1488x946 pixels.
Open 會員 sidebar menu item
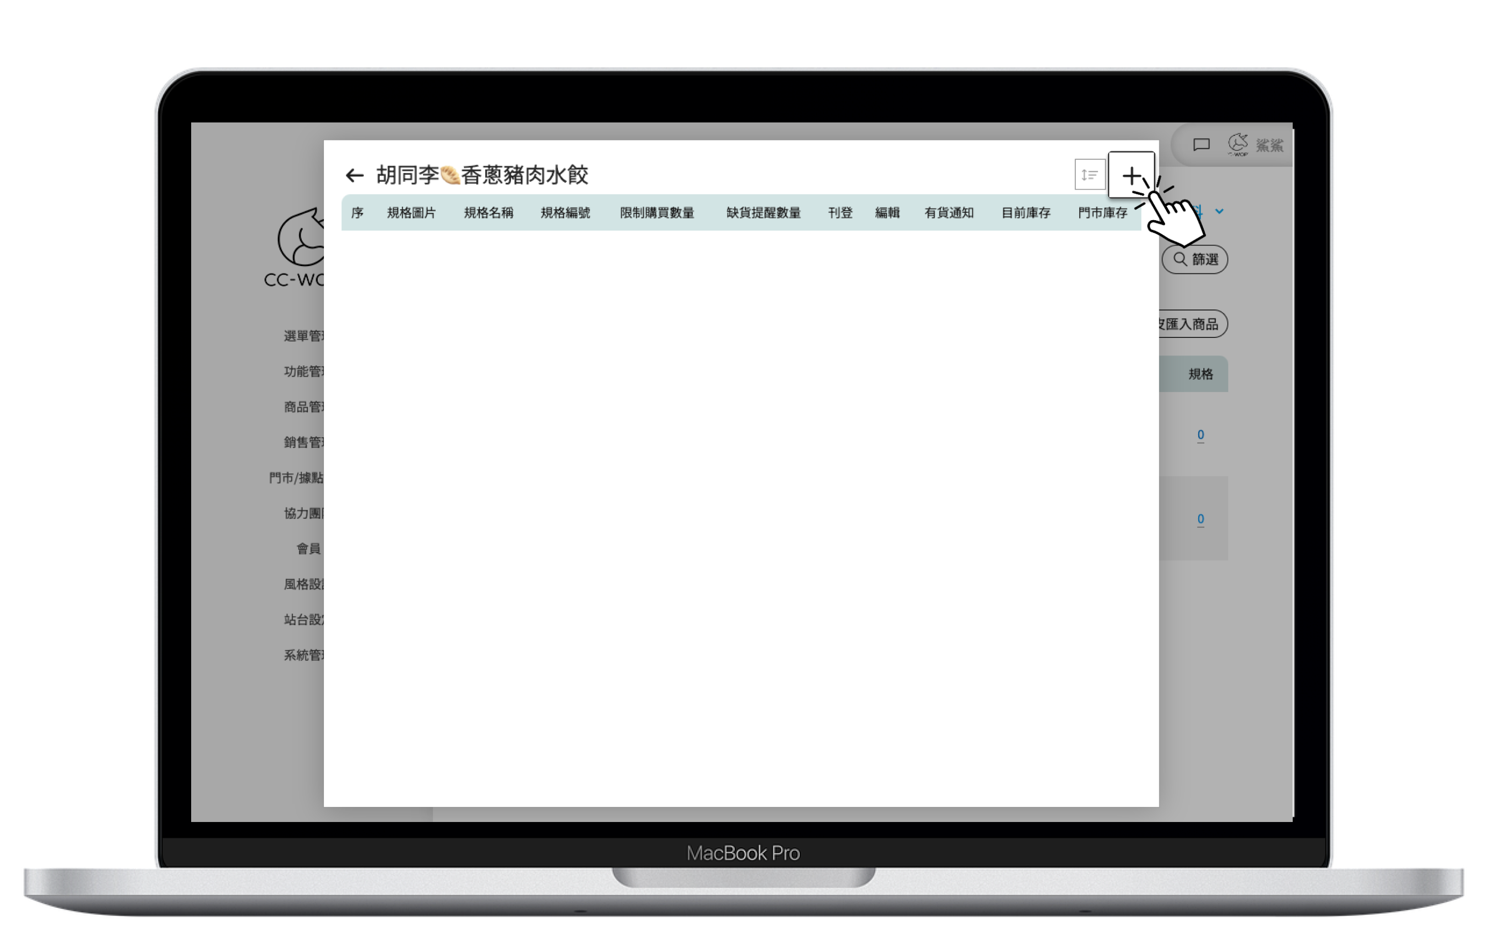click(308, 549)
